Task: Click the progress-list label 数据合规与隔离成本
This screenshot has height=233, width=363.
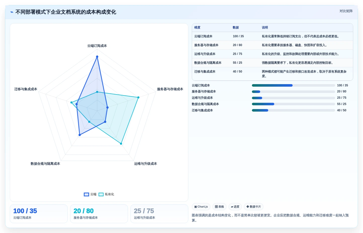Action: (x=205, y=104)
